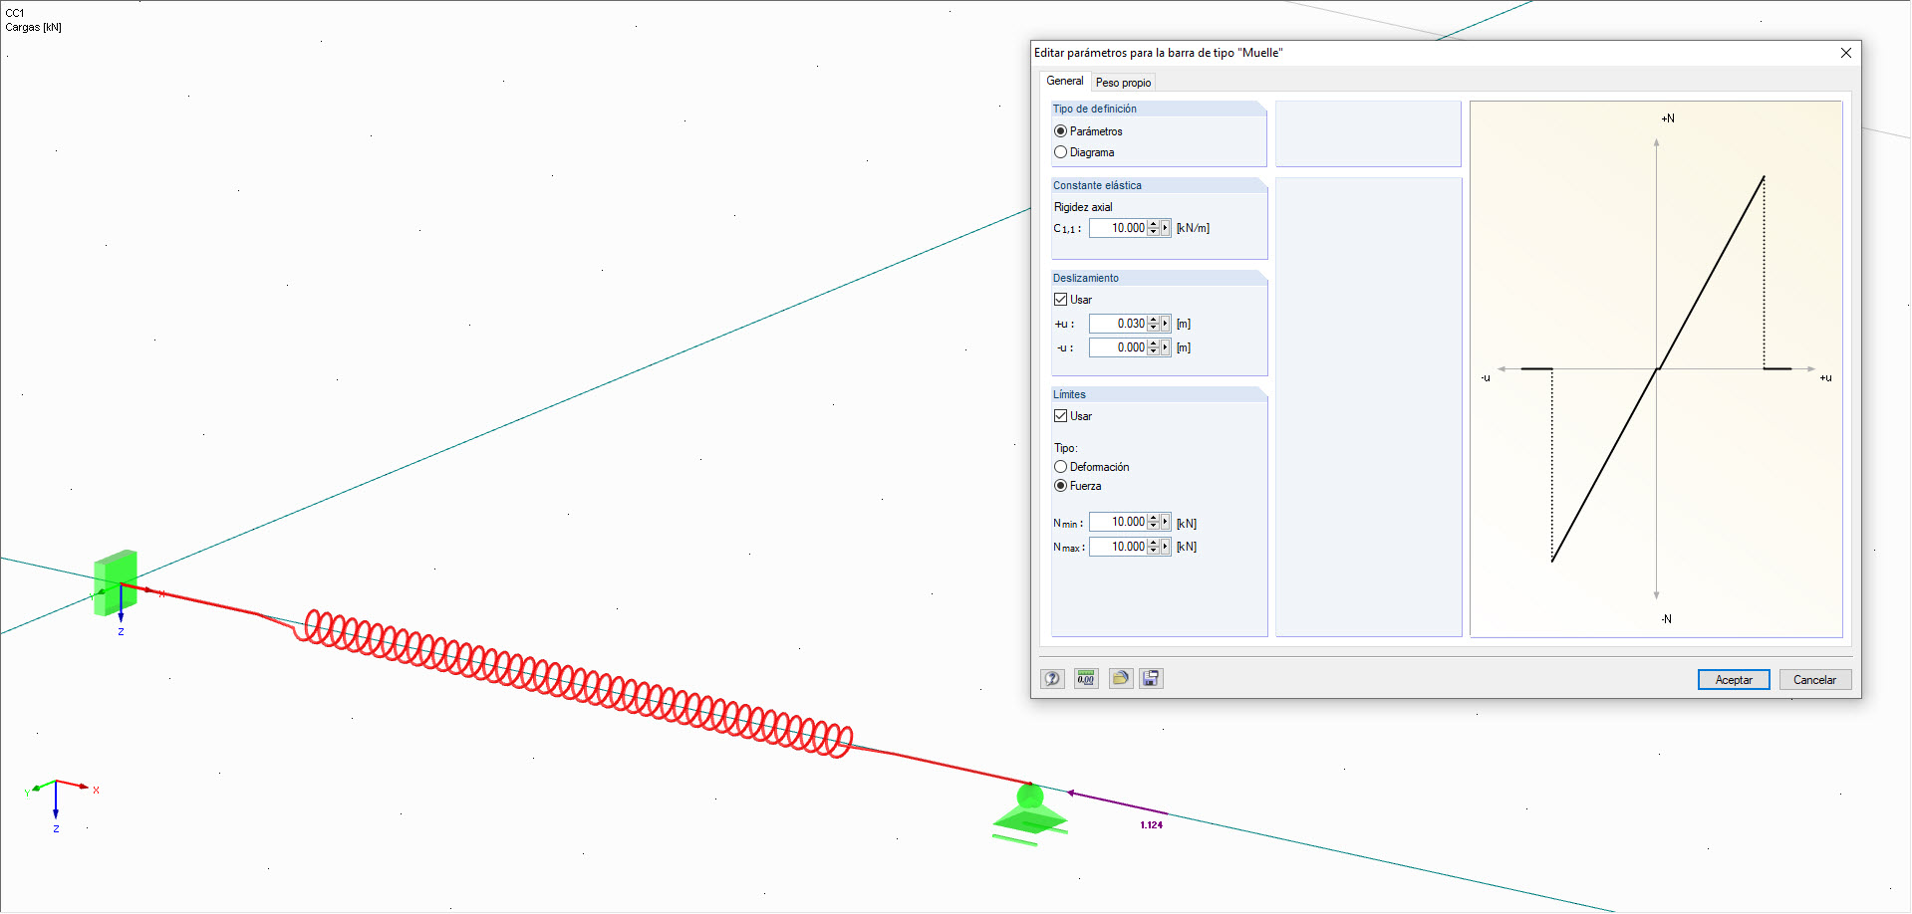
Task: Uncheck Usar in the Deslizamiento section
Action: [x=1061, y=299]
